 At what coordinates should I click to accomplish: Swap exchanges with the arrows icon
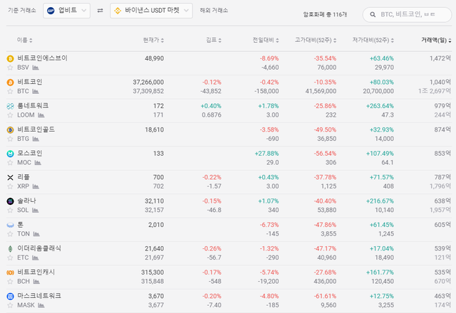[x=100, y=11]
